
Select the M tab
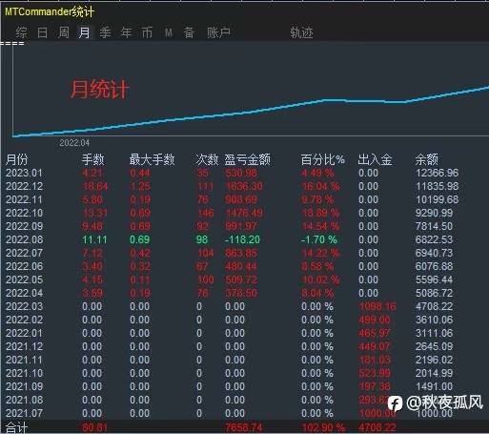point(169,32)
